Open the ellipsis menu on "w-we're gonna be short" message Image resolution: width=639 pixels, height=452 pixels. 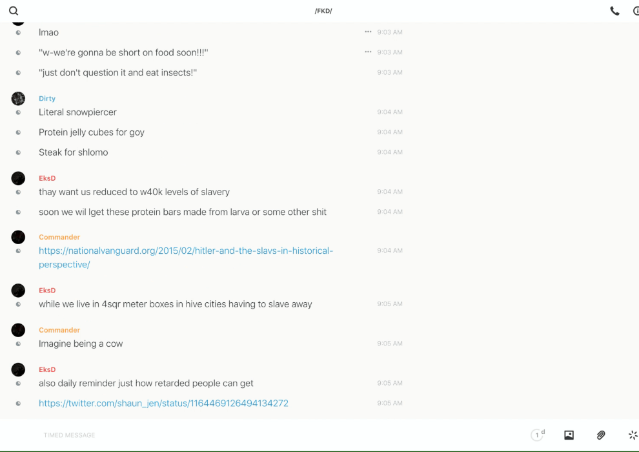coord(368,52)
